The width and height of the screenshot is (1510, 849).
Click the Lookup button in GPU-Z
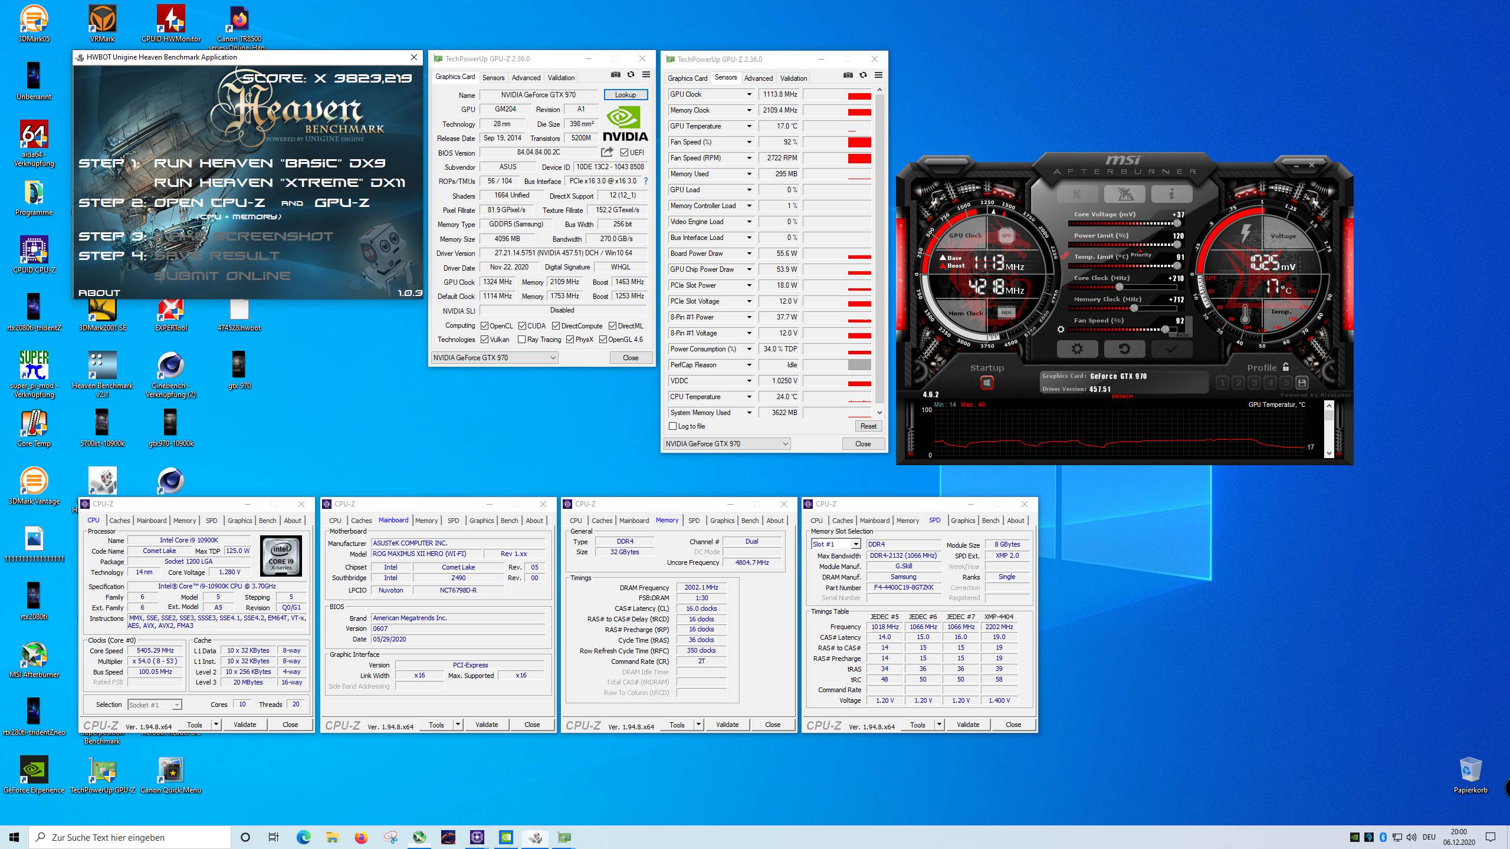tap(625, 95)
